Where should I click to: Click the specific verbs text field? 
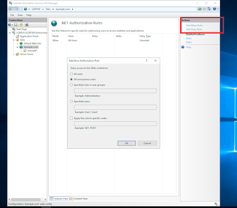click(x=115, y=124)
